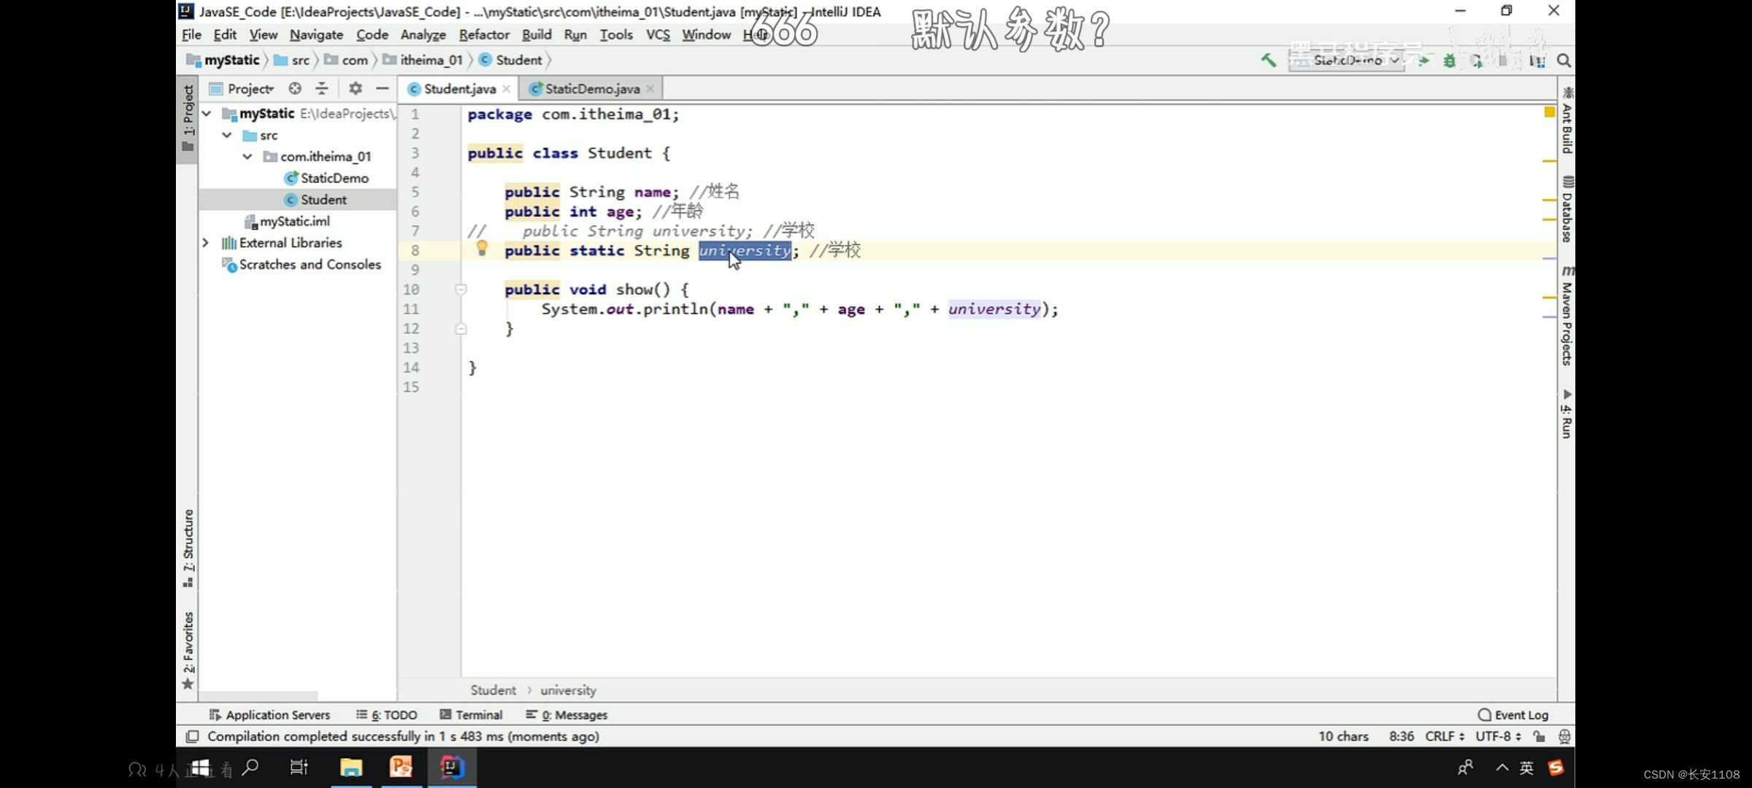Change line separator CRLF dropdown
Viewport: 1752px width, 788px height.
pos(1444,736)
